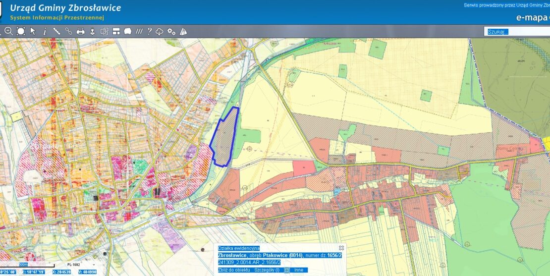Viewport: 550px width, 276px height.
Task: Select the info identify tool
Action: (45, 31)
